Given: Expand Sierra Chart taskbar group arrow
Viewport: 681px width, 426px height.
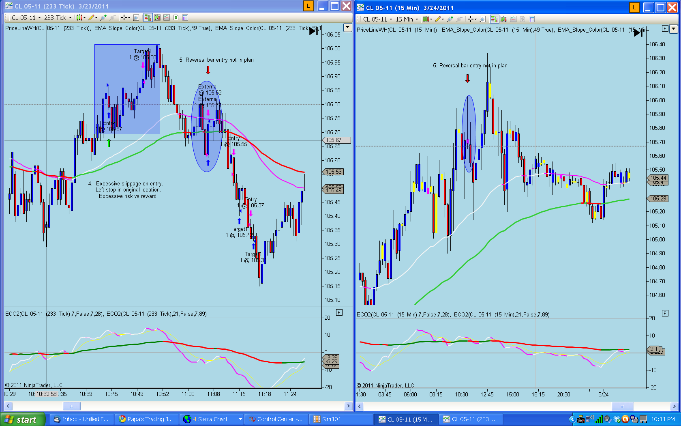Looking at the screenshot, I should click(x=240, y=419).
